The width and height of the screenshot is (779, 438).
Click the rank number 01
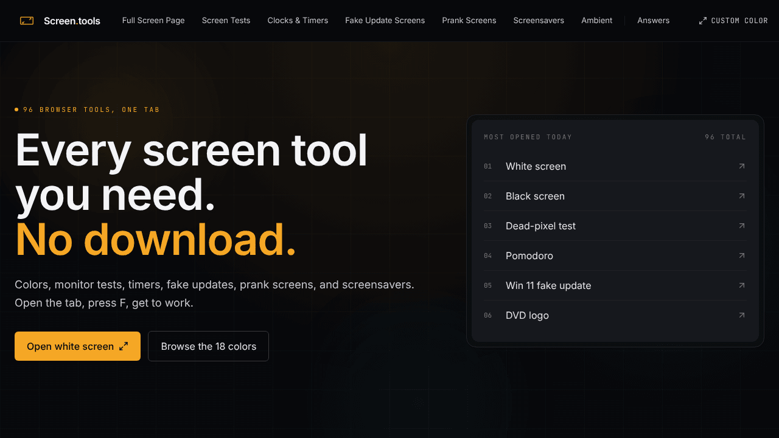click(x=487, y=166)
